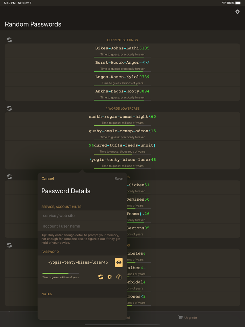Regenerate passwords in 4 Words Lowercase section
Viewport: 245px width, 327px height.
point(9,108)
